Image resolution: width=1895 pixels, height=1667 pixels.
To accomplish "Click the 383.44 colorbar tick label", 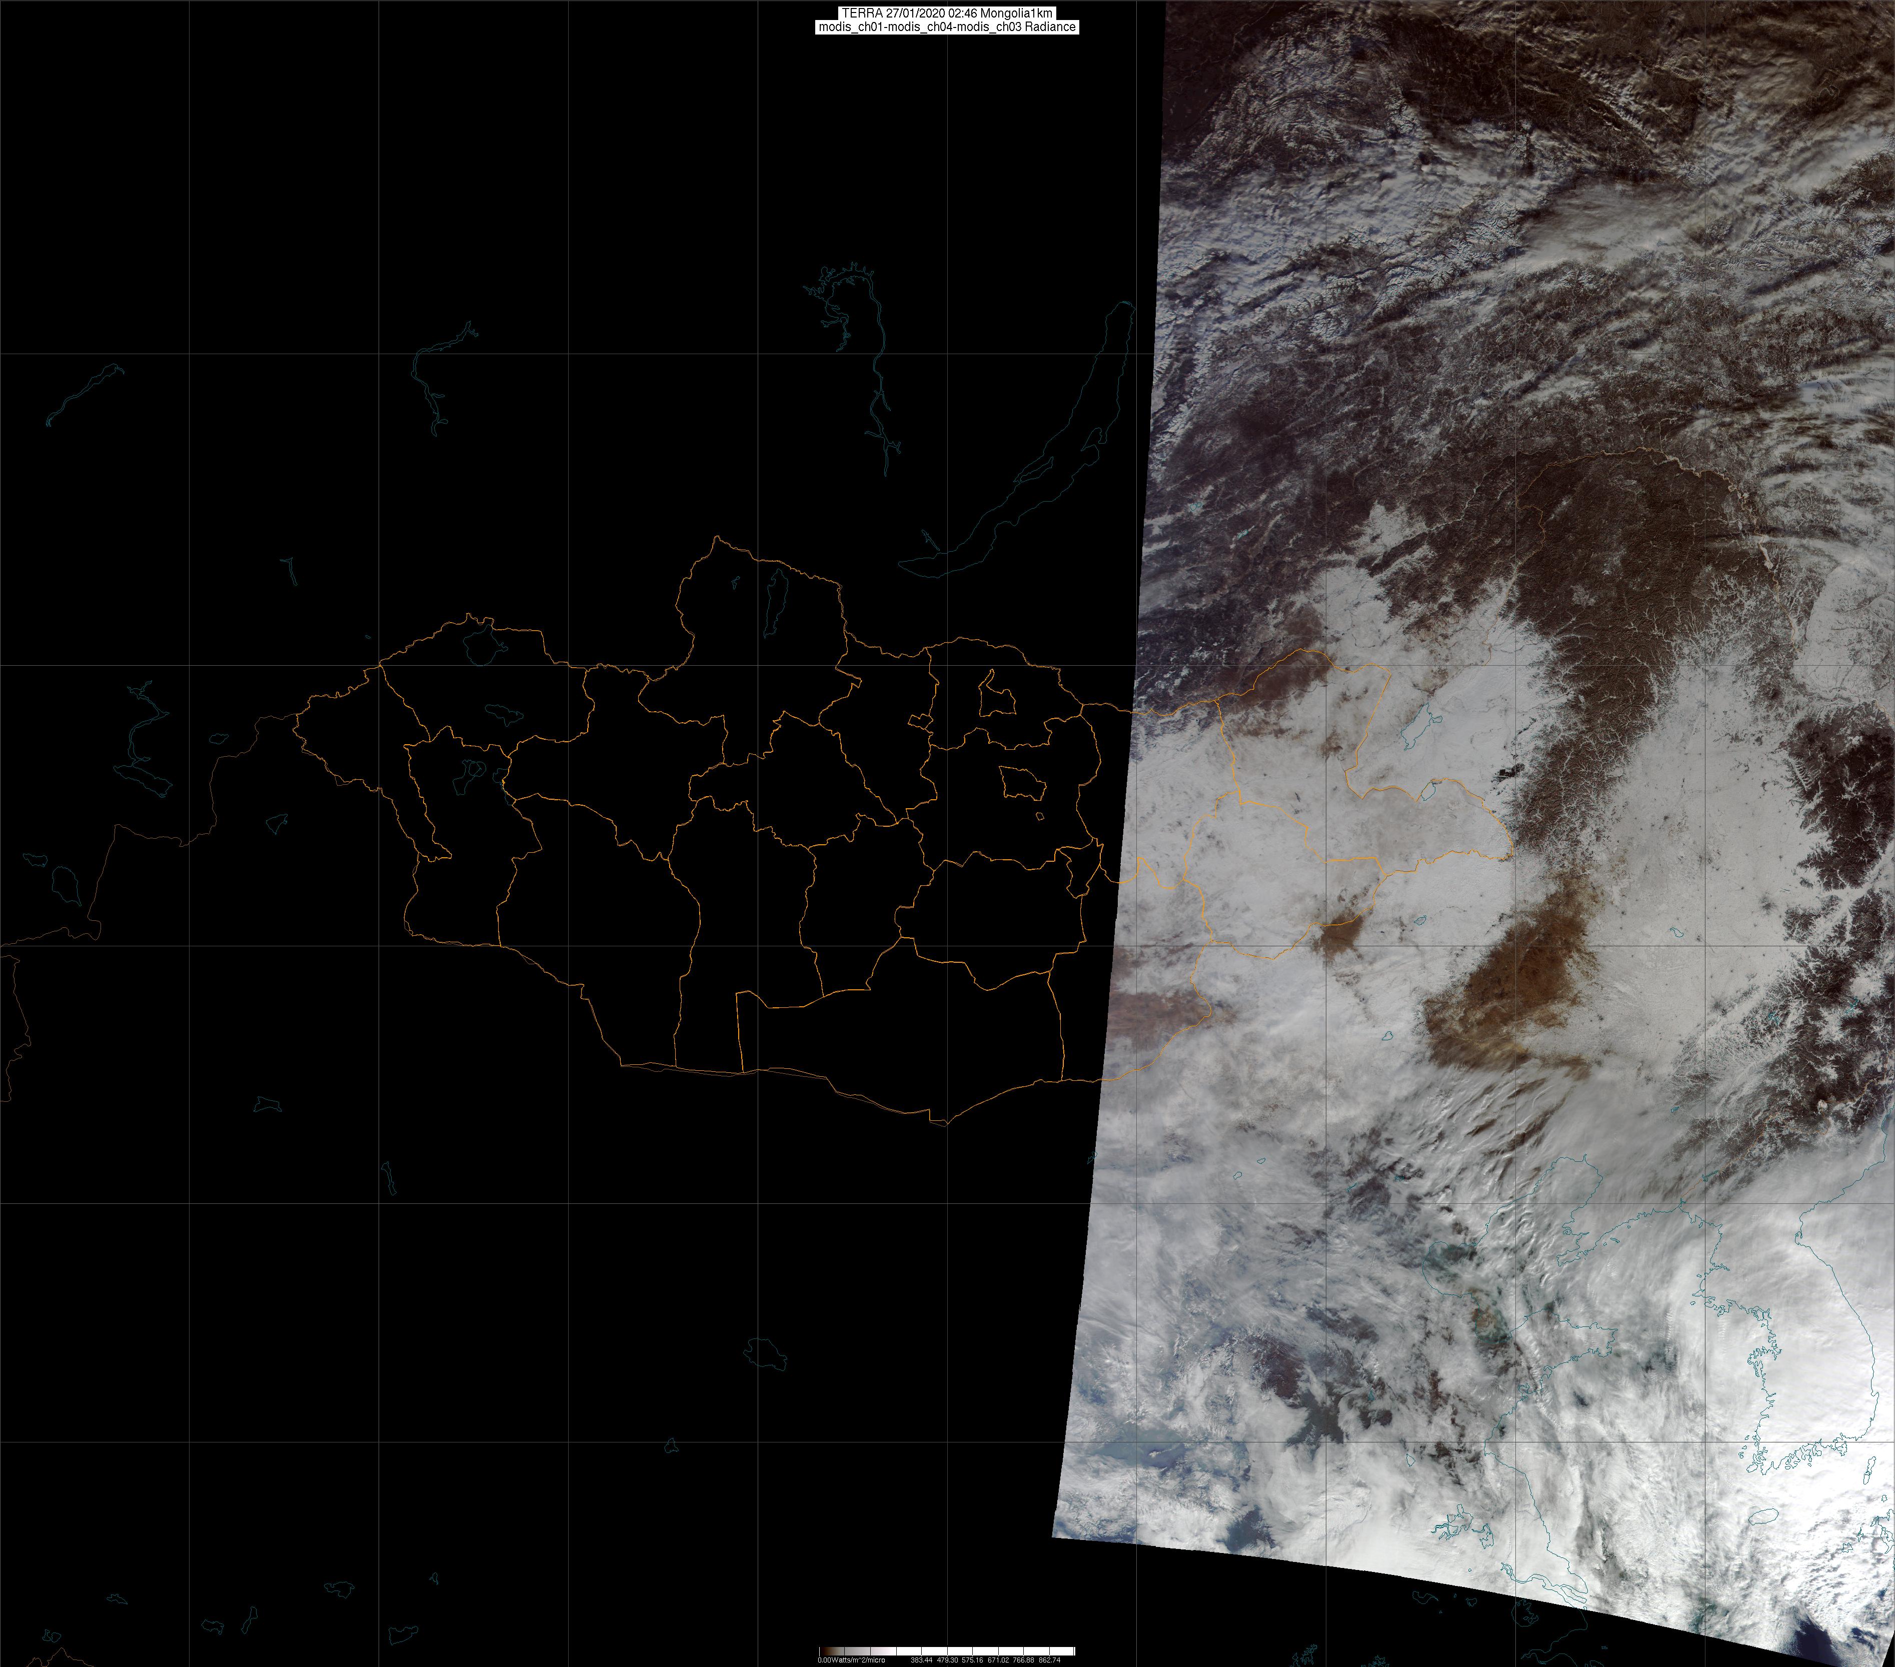I will click(922, 1660).
